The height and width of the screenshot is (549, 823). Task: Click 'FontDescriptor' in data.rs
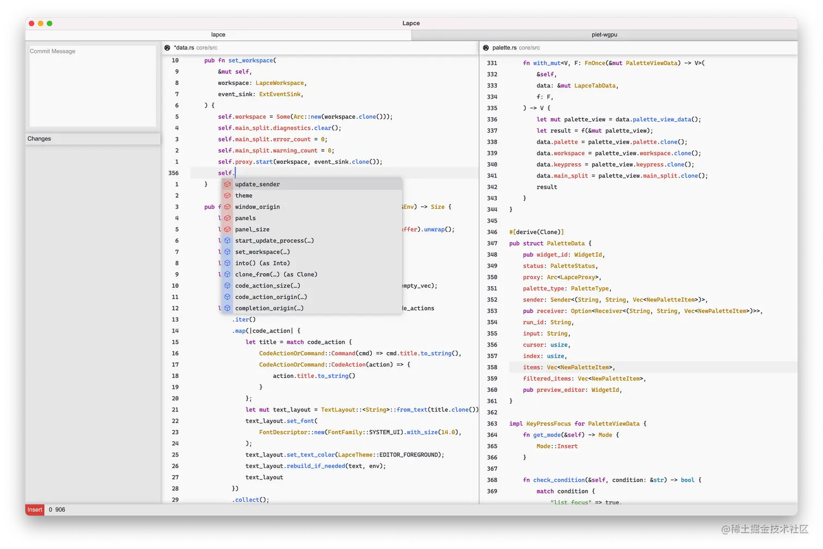(283, 433)
